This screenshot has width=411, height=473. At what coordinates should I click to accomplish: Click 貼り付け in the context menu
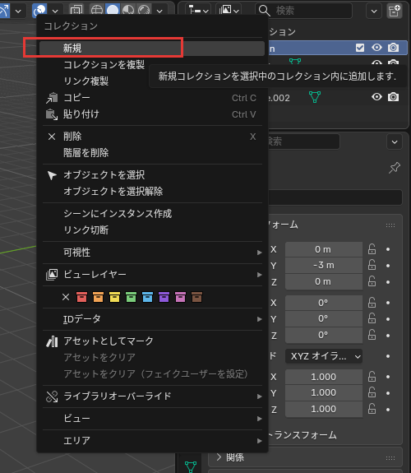(152, 114)
